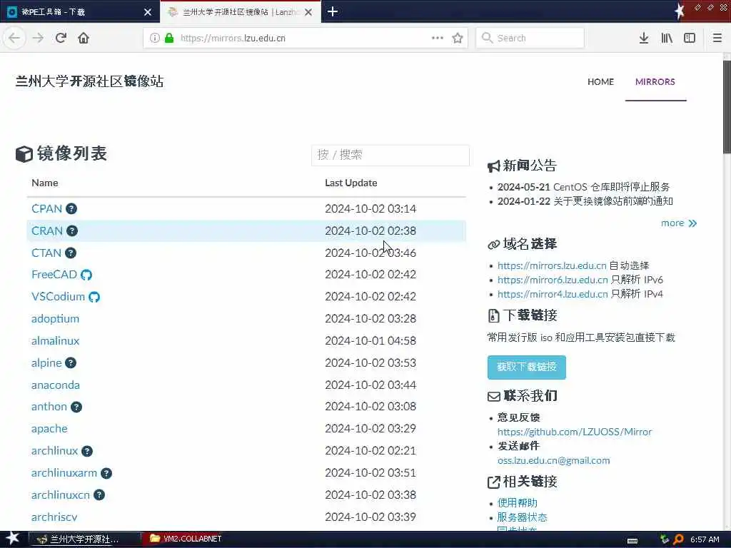The width and height of the screenshot is (731, 548).
Task: Click the keyboard tray icon
Action: pyautogui.click(x=632, y=541)
